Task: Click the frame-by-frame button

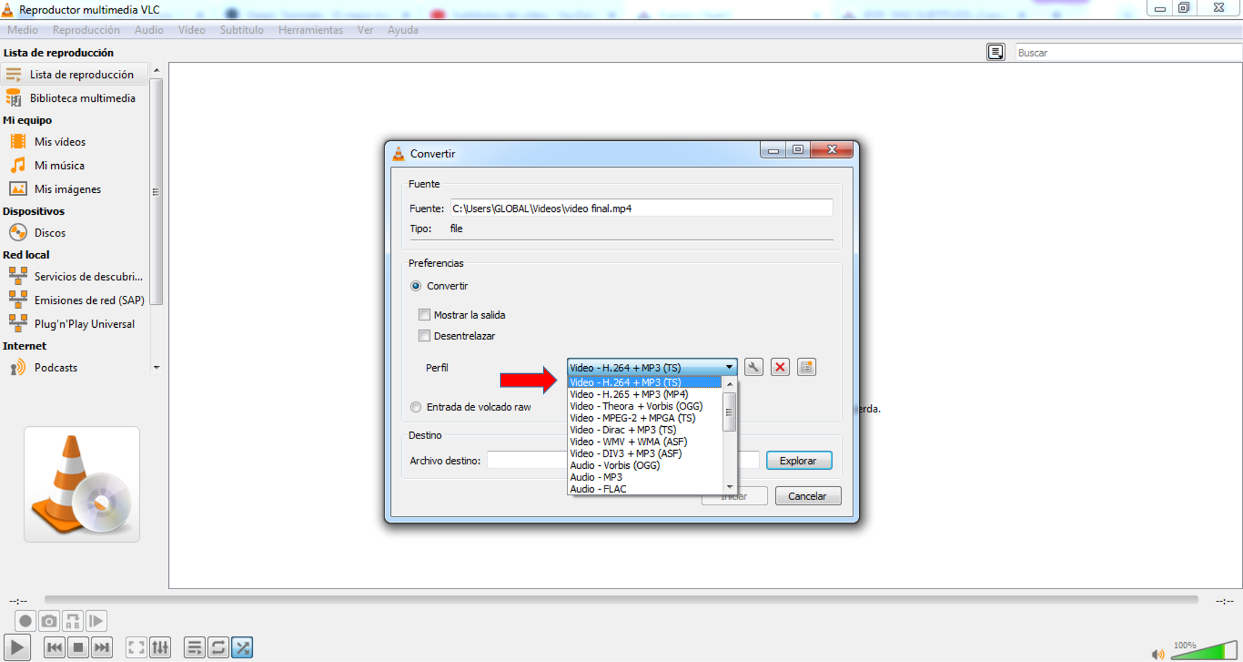Action: 96,621
